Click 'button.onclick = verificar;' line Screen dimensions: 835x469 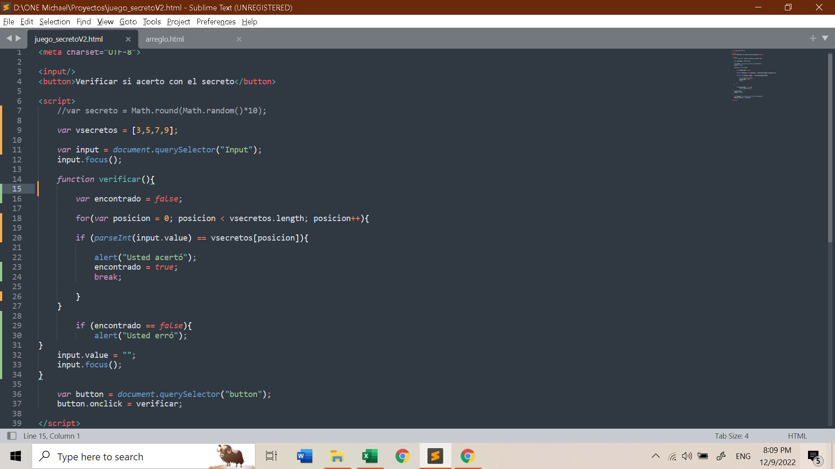click(120, 403)
